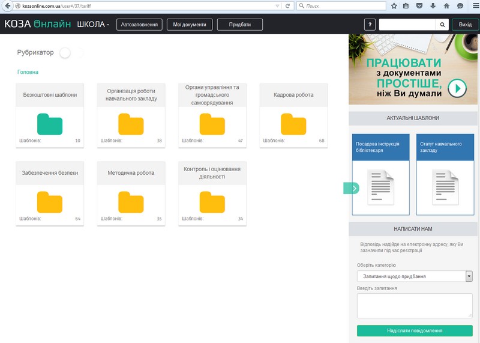Collapse the sidebar with green arrow tab

[351, 188]
